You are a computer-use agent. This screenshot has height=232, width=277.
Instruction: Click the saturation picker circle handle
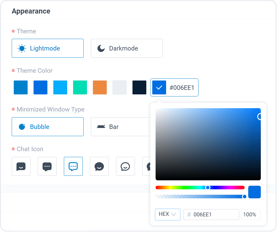(x=260, y=117)
